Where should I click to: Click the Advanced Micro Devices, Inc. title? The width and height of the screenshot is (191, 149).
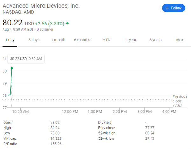tap(41, 6)
